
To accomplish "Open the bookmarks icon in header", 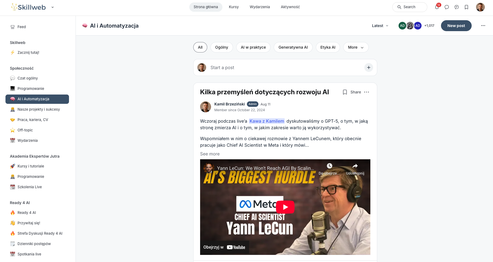I will click(466, 7).
